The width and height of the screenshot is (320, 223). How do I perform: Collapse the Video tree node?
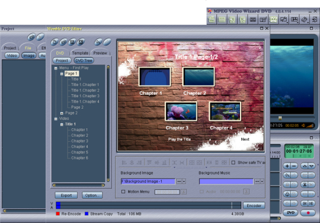pos(56,119)
